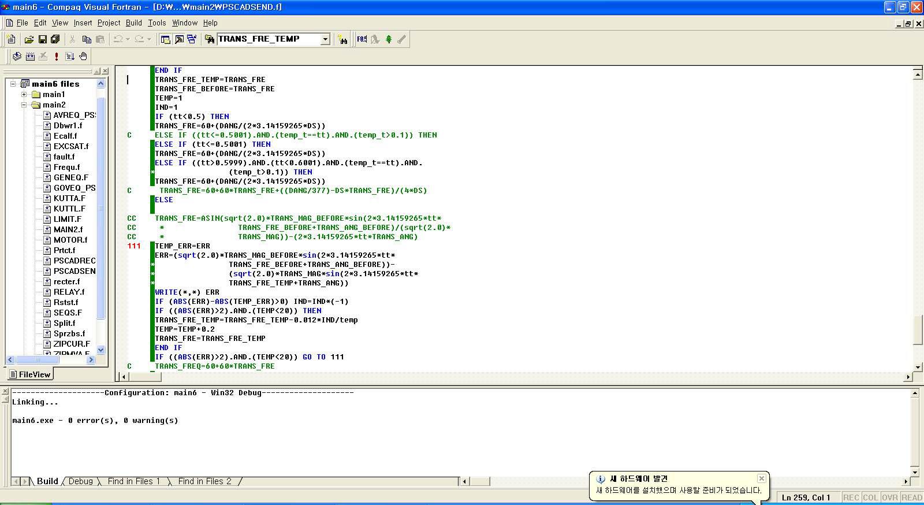Click the Open file toolbar icon
This screenshot has height=505, width=924.
click(x=29, y=39)
